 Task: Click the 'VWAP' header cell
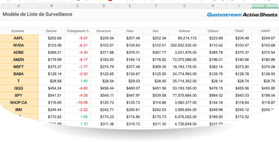[265, 31]
